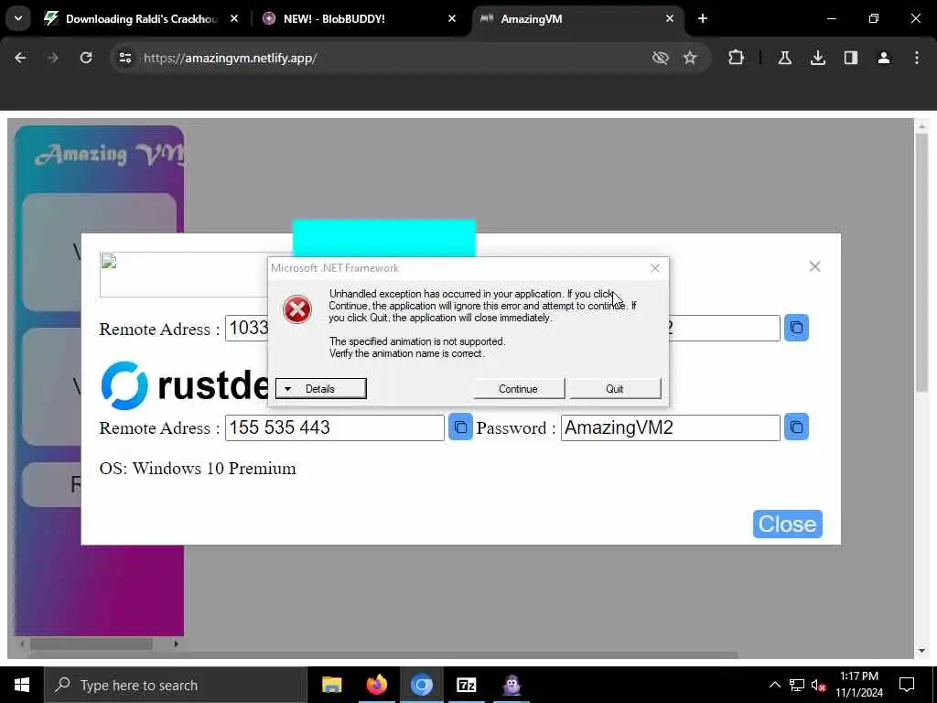Image resolution: width=937 pixels, height=703 pixels.
Task: Copy the 155 535 443 remote address
Action: pos(460,427)
